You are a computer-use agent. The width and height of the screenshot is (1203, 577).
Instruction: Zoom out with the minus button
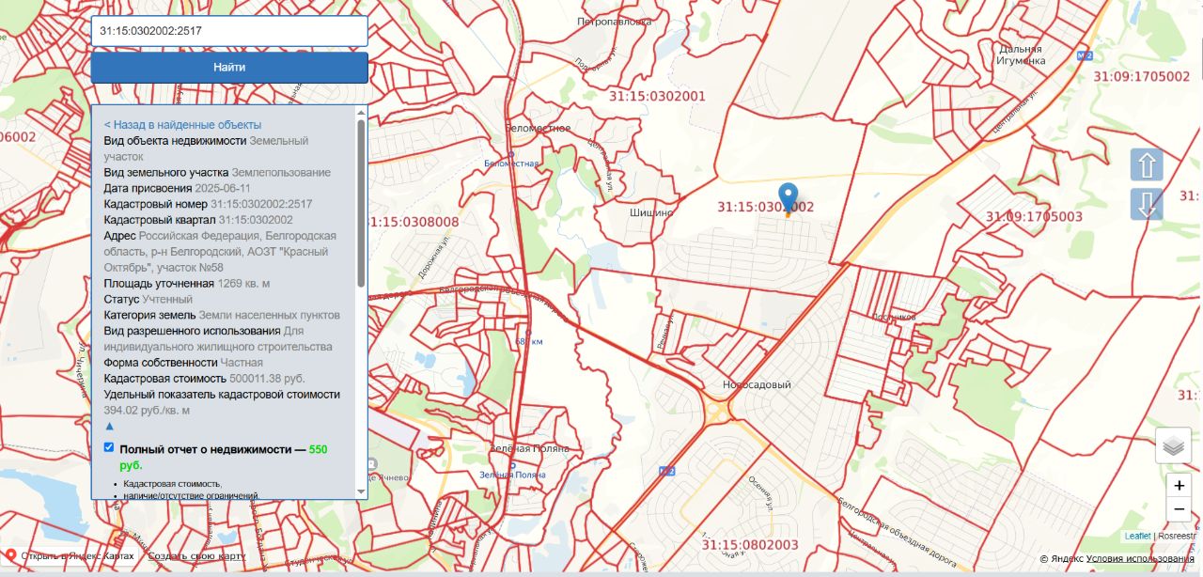coord(1179,510)
